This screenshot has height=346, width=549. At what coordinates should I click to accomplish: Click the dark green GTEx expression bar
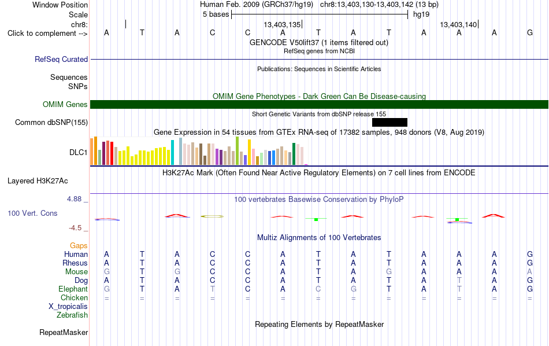[x=294, y=154]
